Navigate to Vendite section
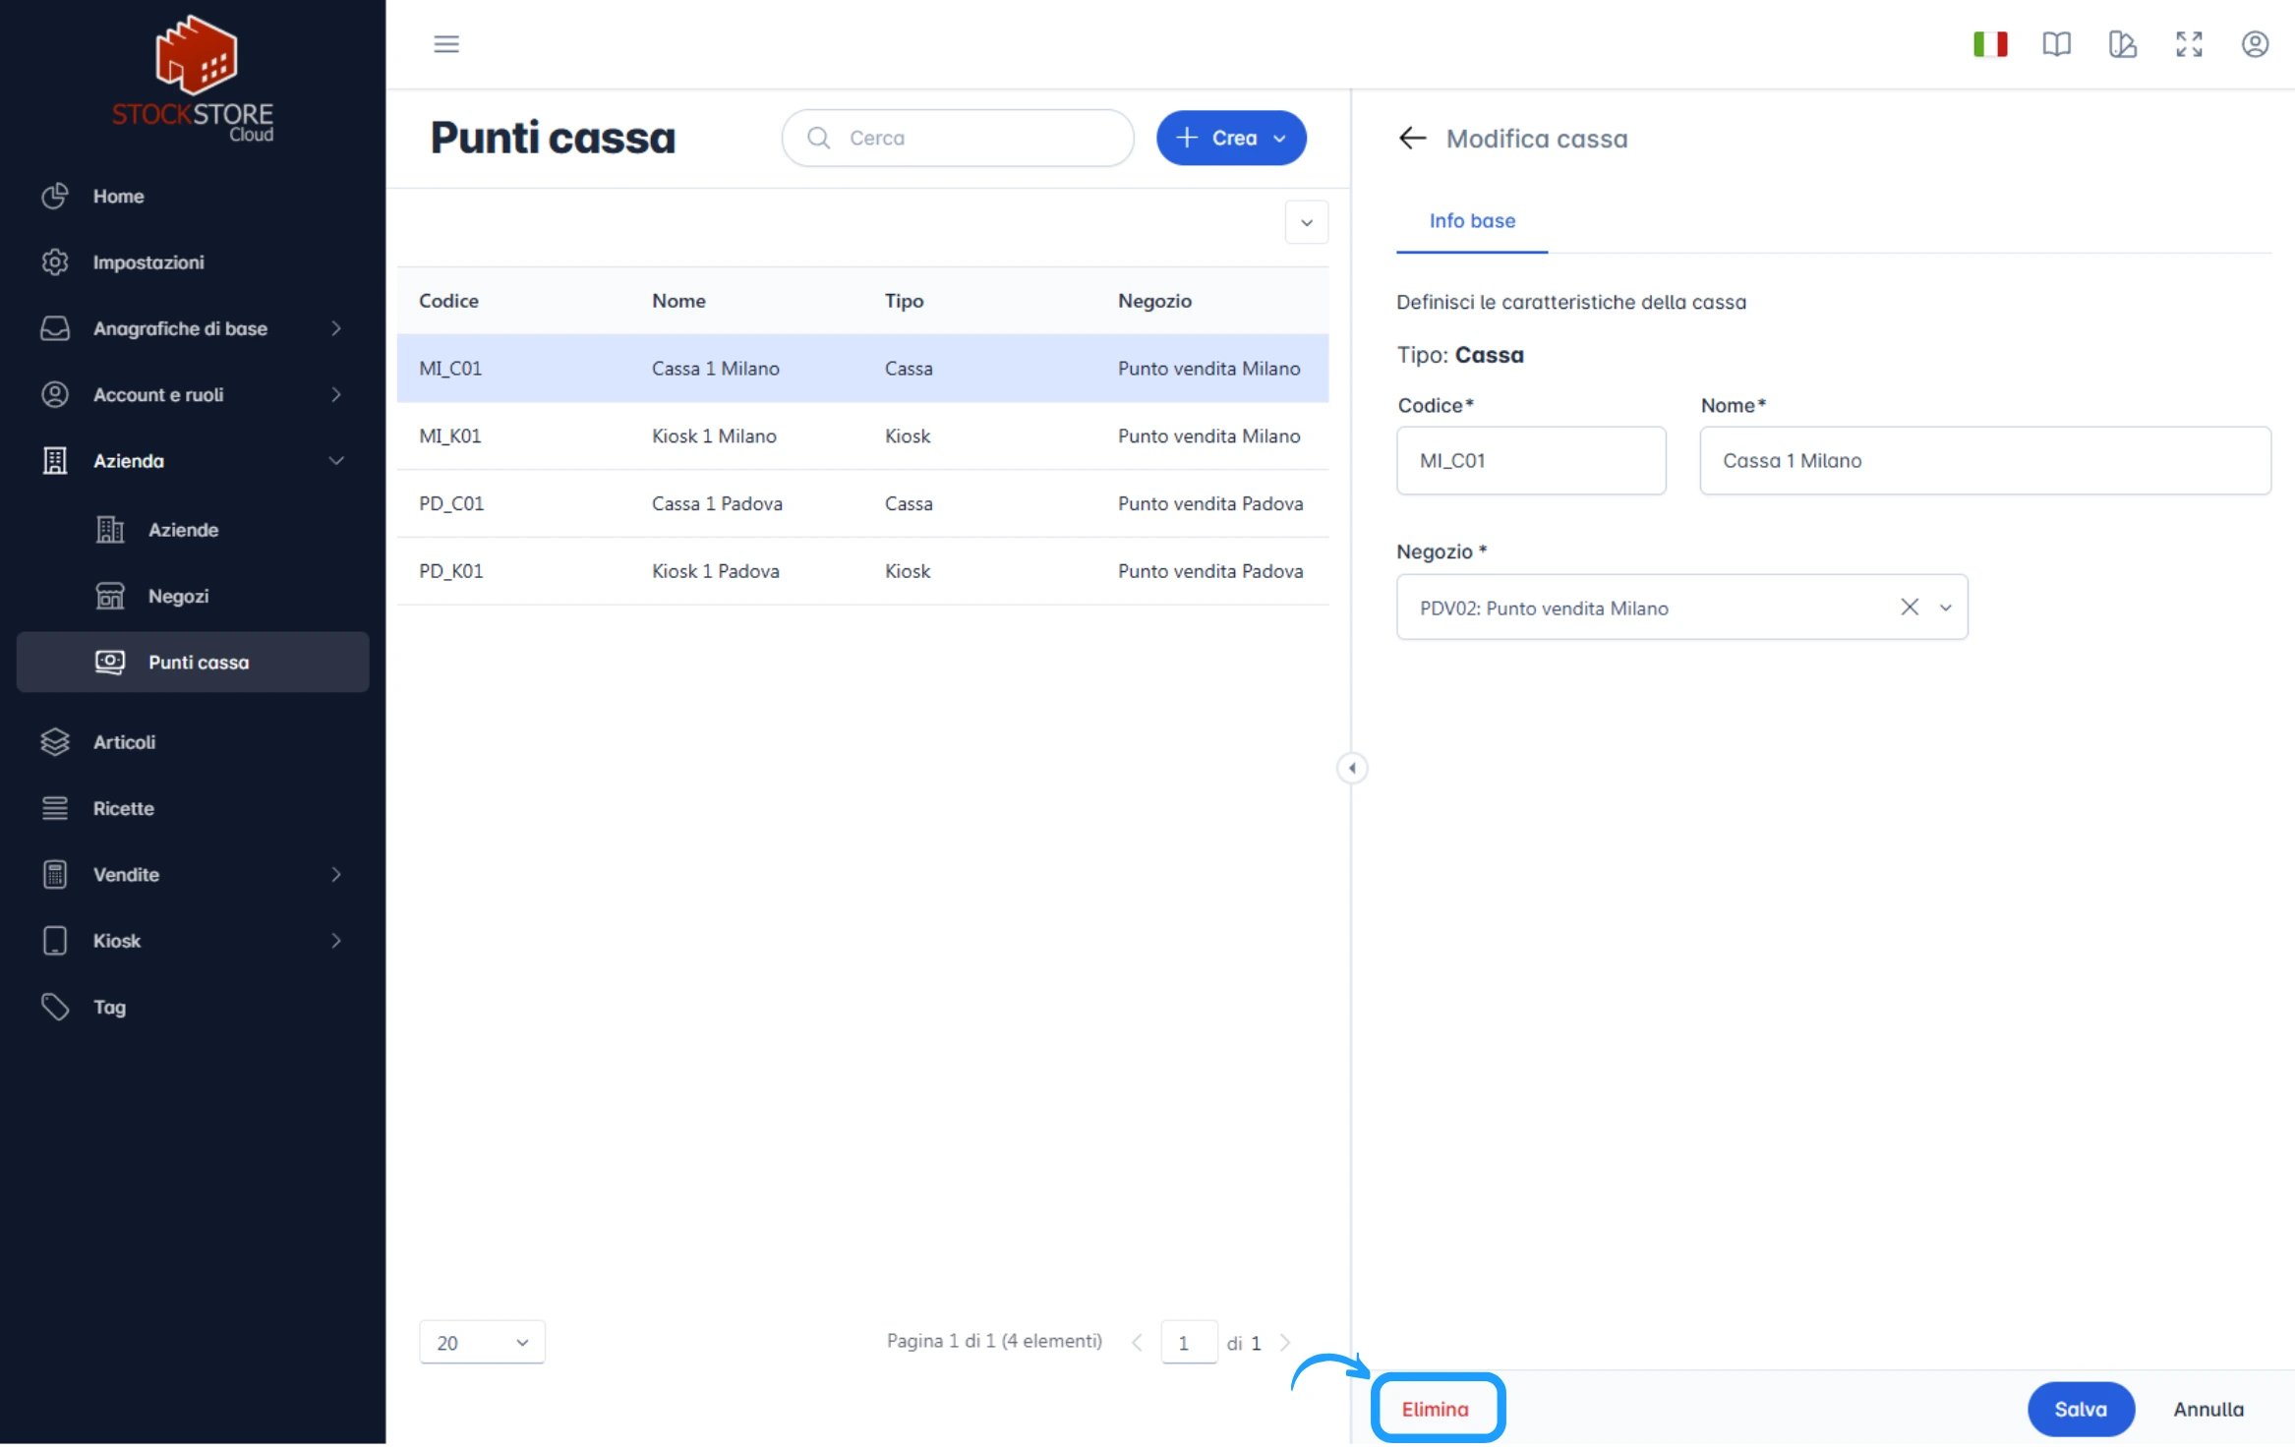 192,874
